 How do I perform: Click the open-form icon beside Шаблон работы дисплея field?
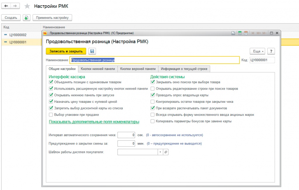pyautogui.click(x=166, y=152)
